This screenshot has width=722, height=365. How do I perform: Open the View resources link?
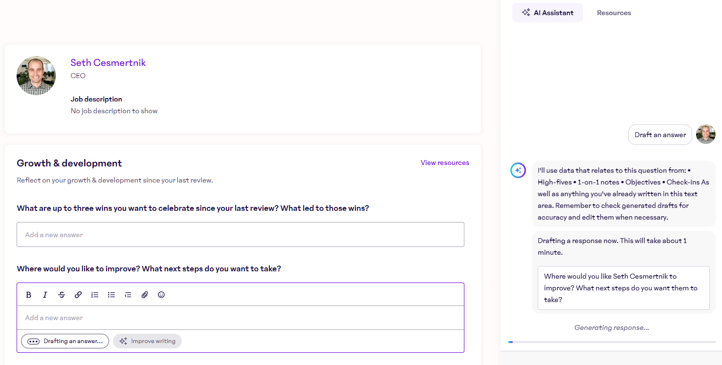[444, 163]
